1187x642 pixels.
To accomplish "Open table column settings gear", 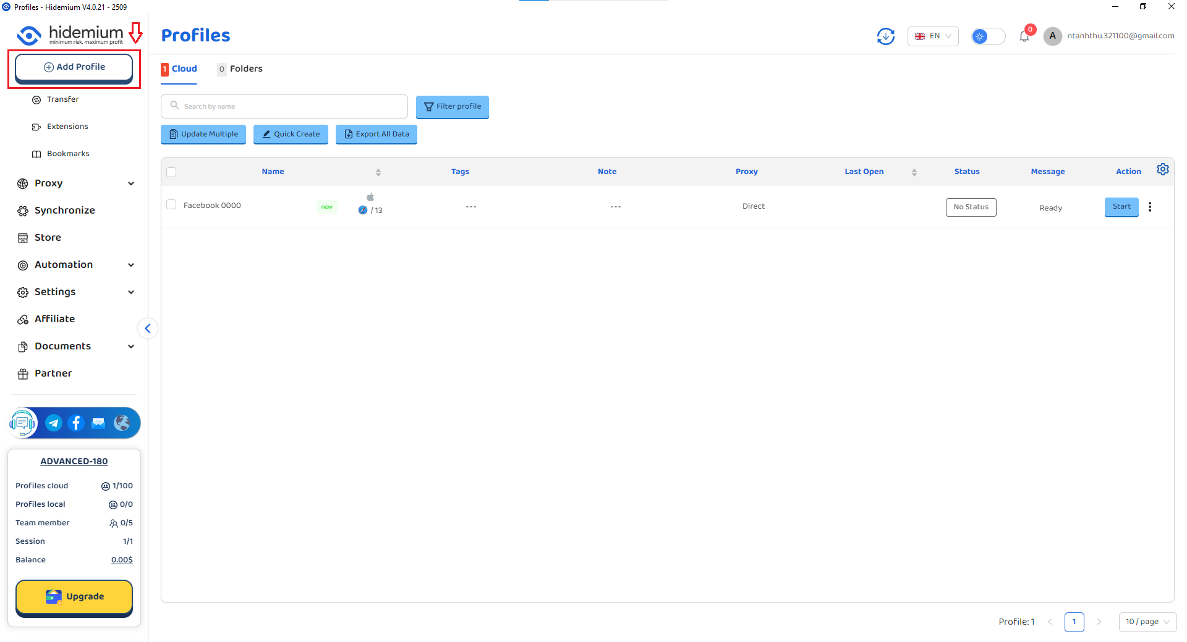I will click(1162, 169).
